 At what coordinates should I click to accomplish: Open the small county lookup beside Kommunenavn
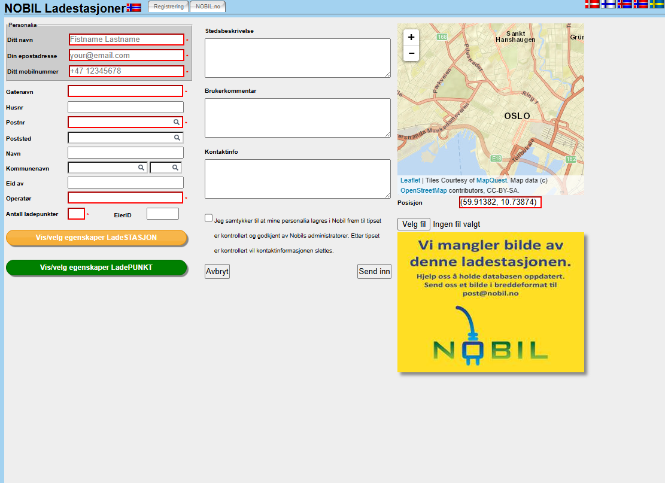click(x=166, y=168)
